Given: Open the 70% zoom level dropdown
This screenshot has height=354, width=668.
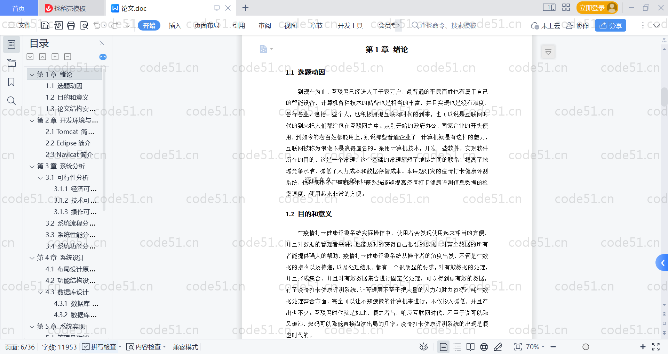Looking at the screenshot, I should tap(535, 347).
